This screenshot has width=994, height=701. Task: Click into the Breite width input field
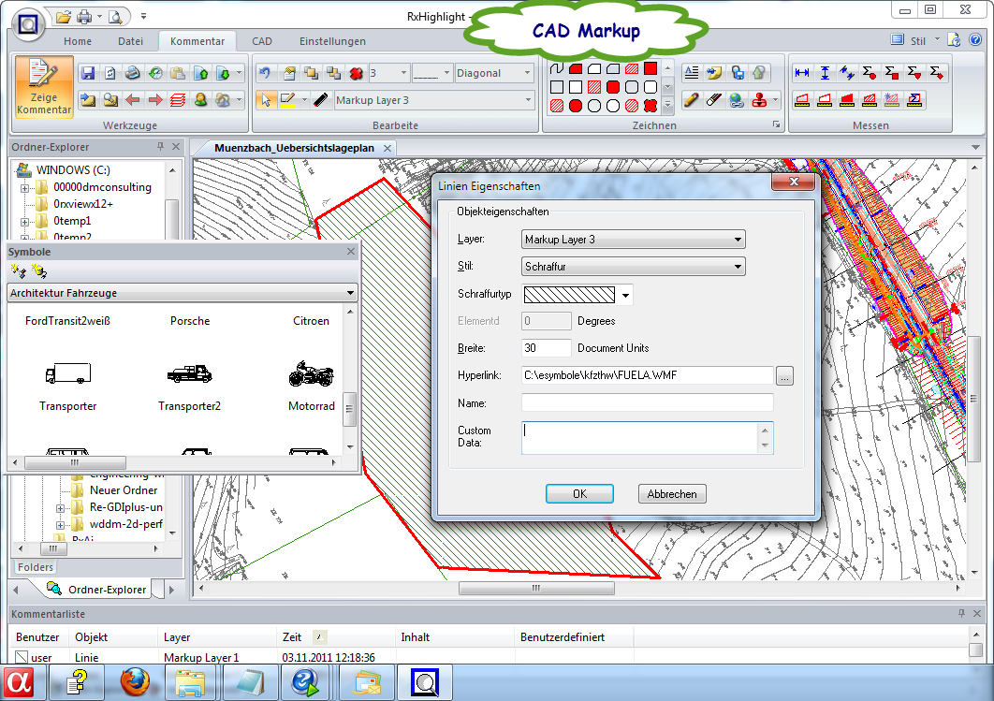click(x=547, y=348)
